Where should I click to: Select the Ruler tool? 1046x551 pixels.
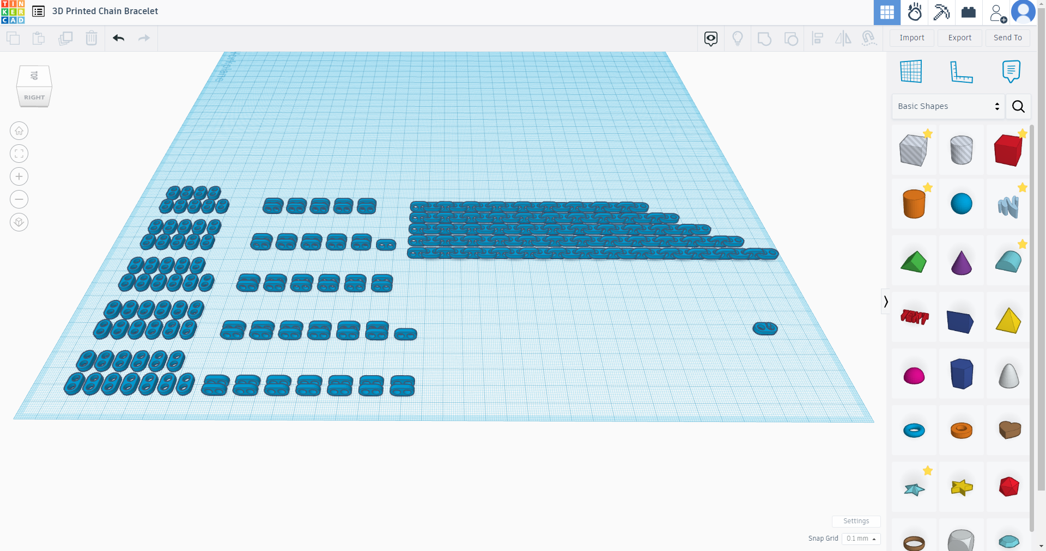point(962,71)
